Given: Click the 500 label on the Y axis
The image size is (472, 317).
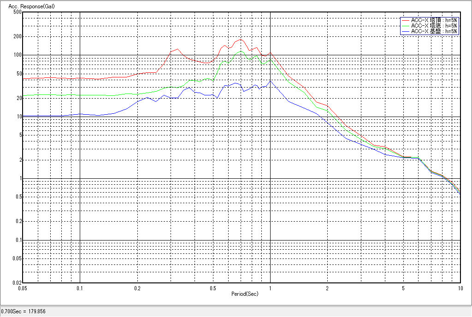Looking at the screenshot, I should click(18, 12).
